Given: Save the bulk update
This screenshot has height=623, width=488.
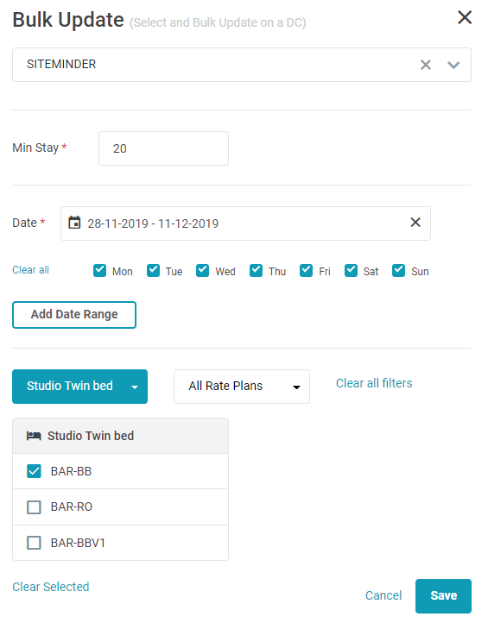Looking at the screenshot, I should pyautogui.click(x=443, y=596).
